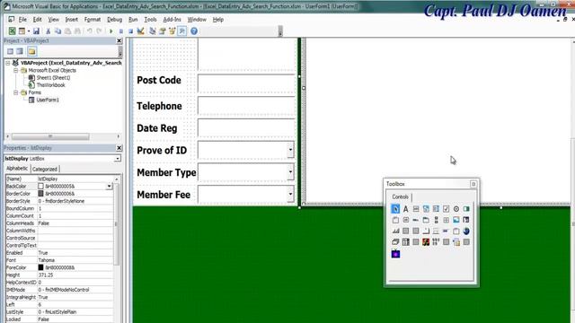This screenshot has width=575, height=323.
Task: Switch to the Categorized properties tab
Action: click(45, 170)
